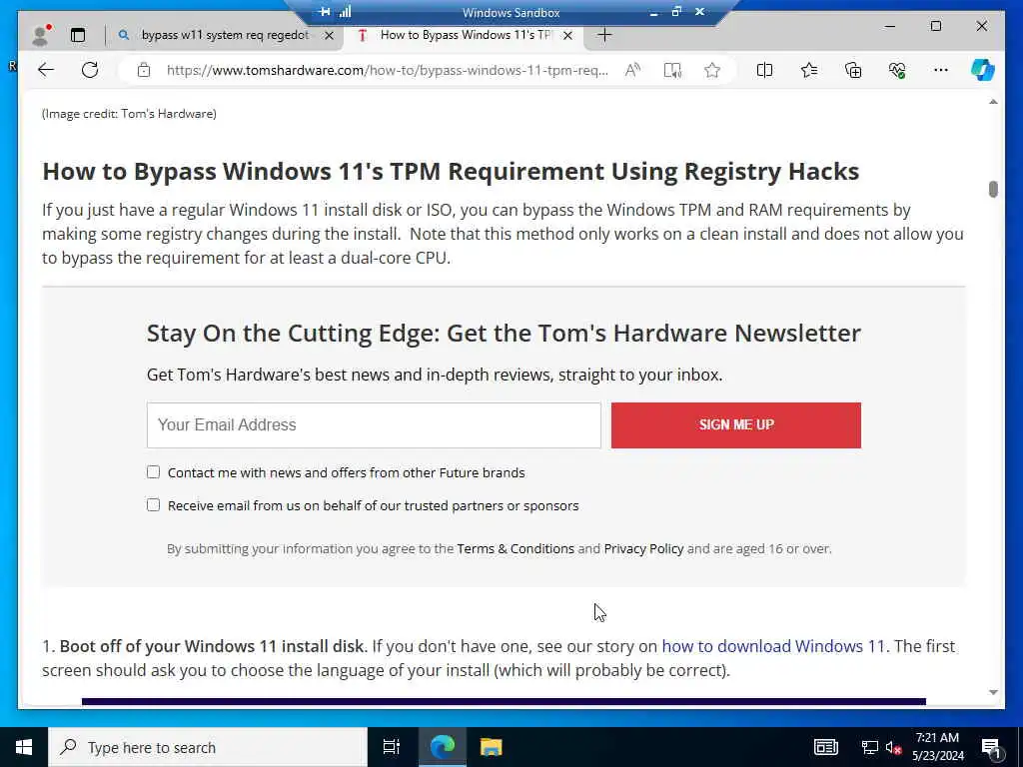Open the Windows Start menu

[24, 747]
